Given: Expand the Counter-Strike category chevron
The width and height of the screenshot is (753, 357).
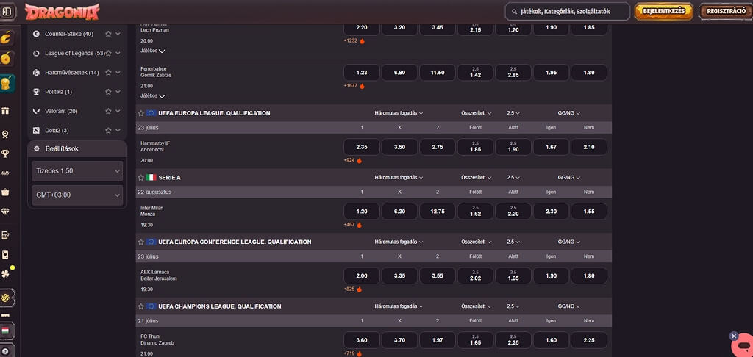Looking at the screenshot, I should point(118,34).
